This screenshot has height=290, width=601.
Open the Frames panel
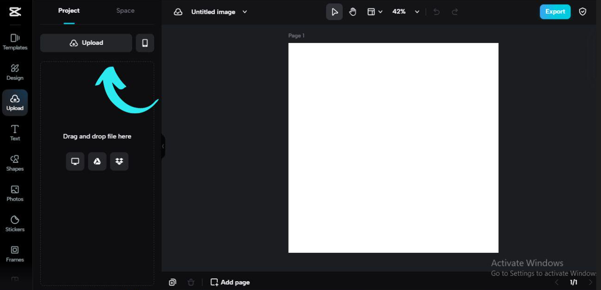tap(15, 254)
